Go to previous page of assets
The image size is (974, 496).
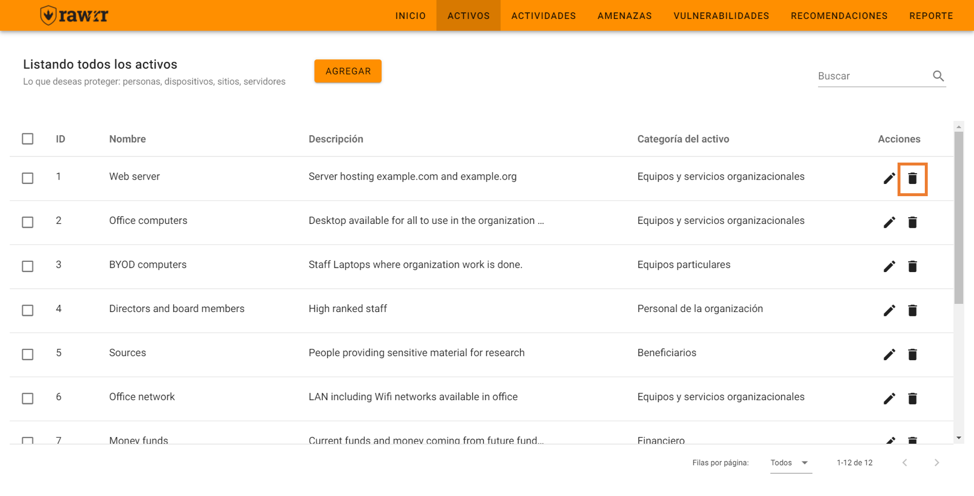904,462
